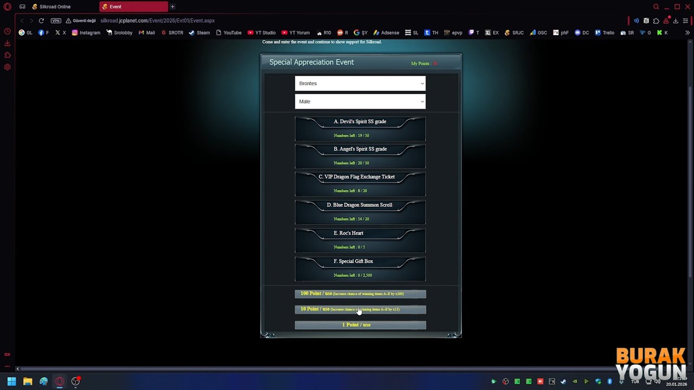The height and width of the screenshot is (390, 694).
Task: Open the YouTube bookmark
Action: 228,32
